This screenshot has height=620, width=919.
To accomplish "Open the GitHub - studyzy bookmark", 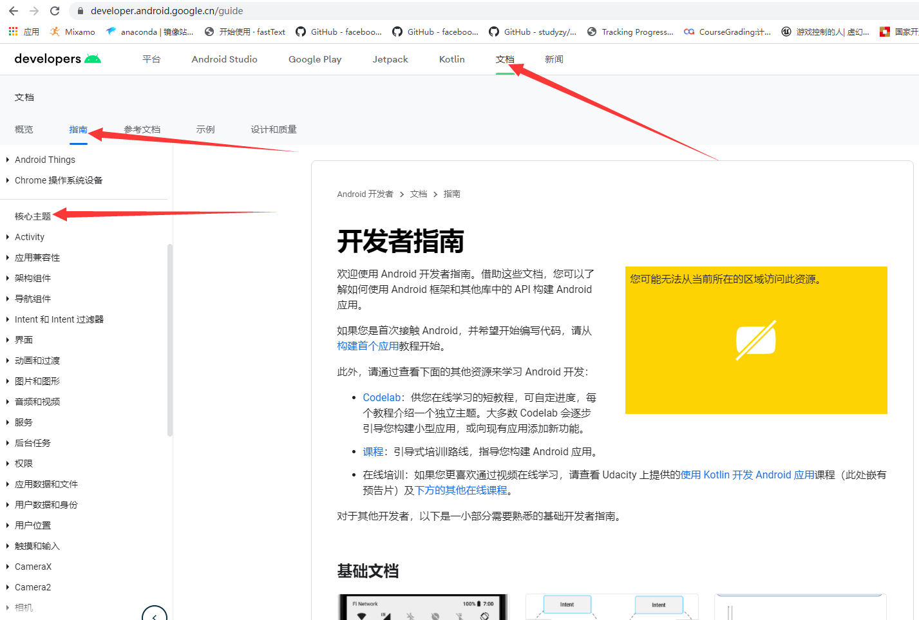I will (x=533, y=32).
